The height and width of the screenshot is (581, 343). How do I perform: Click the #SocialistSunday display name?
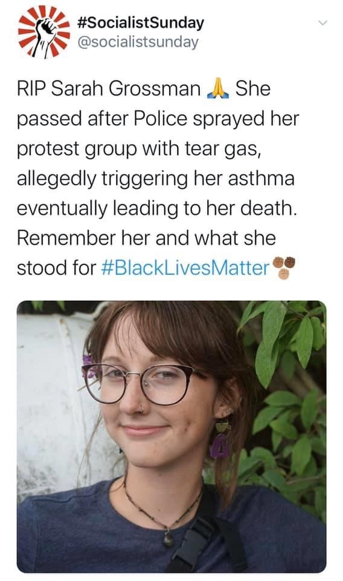[x=141, y=22]
